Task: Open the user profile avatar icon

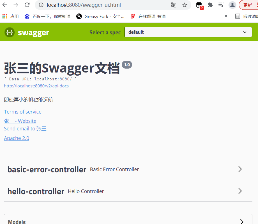Action: (x=232, y=5)
